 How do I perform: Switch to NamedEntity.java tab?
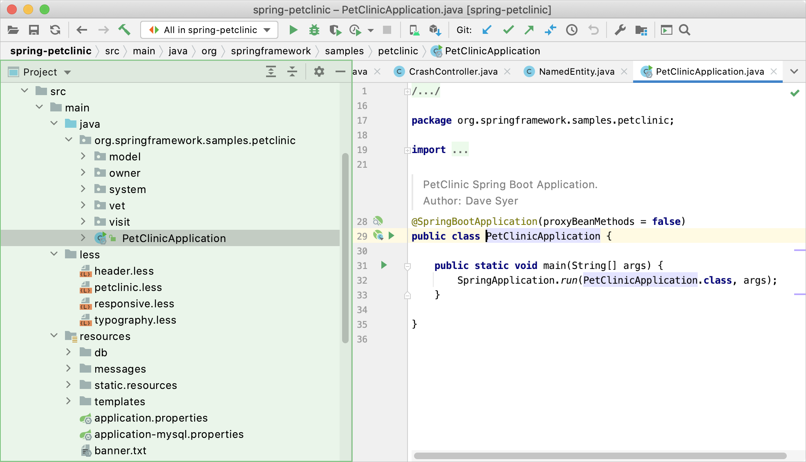click(x=576, y=72)
